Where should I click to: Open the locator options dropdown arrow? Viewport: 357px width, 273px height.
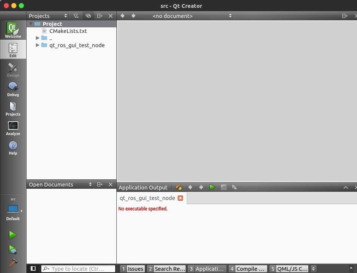click(46, 269)
